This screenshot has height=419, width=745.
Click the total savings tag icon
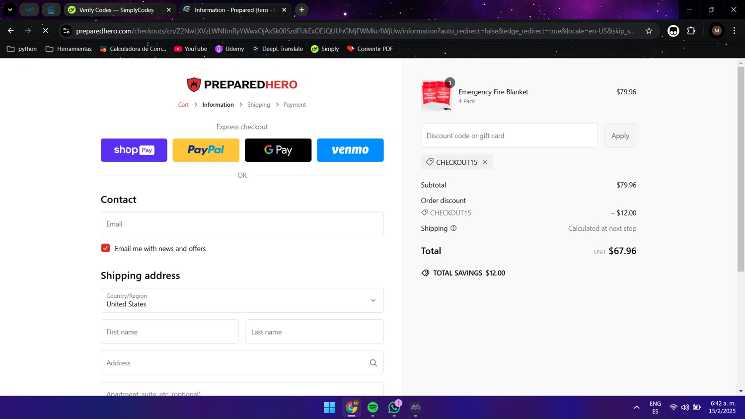426,273
